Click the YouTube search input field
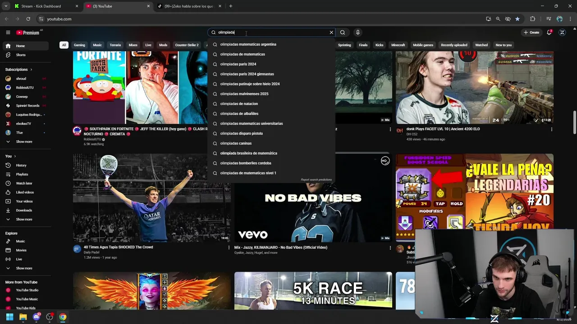Viewport: 577px width, 324px height. coord(272,32)
